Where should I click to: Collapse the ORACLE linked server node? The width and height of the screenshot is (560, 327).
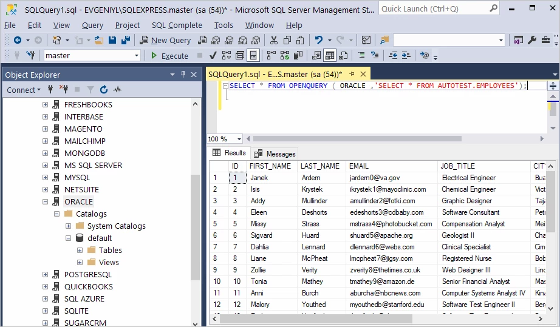click(45, 202)
